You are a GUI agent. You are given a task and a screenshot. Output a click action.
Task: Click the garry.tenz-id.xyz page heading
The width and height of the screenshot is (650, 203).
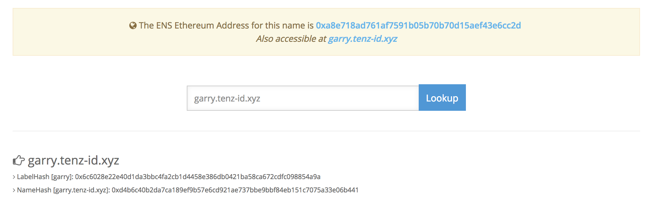pos(74,160)
